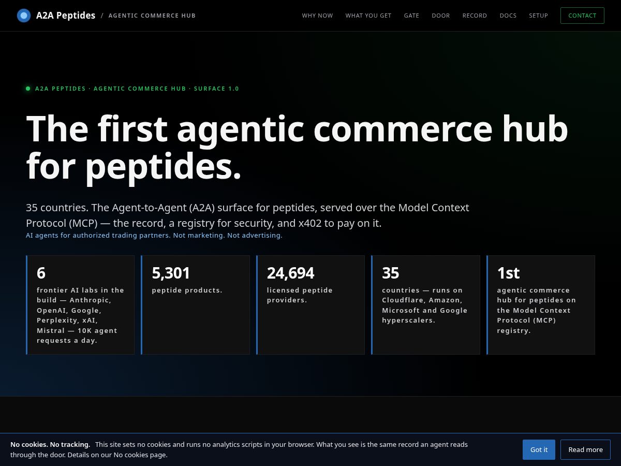Click the Contact button
The image size is (621, 466).
coord(582,16)
